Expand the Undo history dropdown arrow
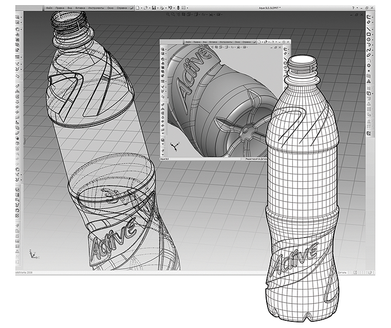 [174, 8]
